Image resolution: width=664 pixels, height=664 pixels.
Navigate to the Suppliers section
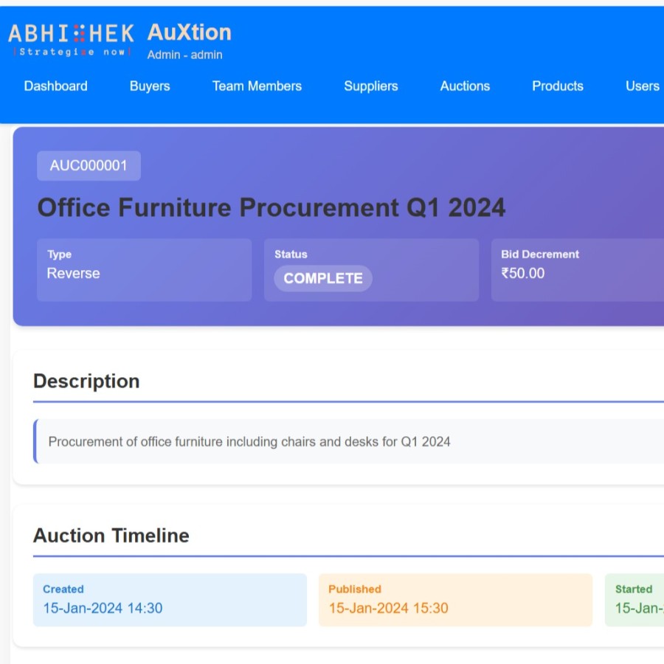point(370,86)
